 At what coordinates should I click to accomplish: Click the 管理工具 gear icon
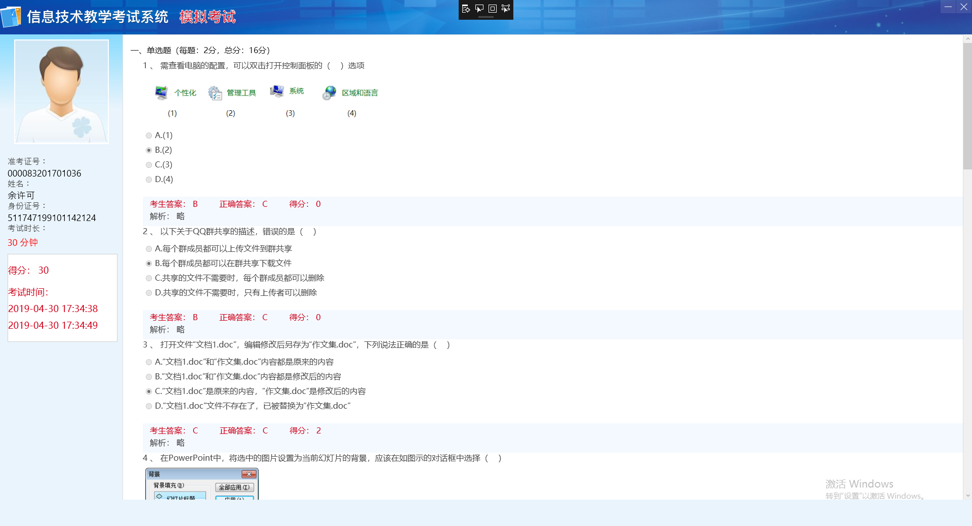coord(215,93)
